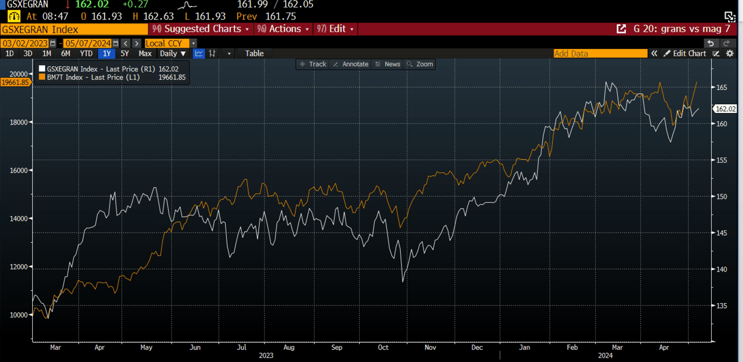
Task: Open chart settings gear icon
Action: [730, 54]
